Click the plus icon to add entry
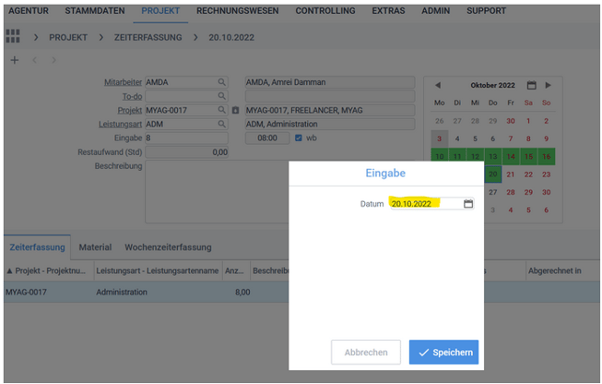Screen dimensions: 602x384 click(14, 60)
